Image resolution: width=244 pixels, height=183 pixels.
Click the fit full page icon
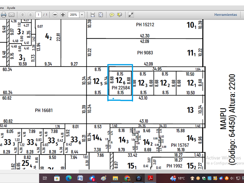tap(101, 15)
